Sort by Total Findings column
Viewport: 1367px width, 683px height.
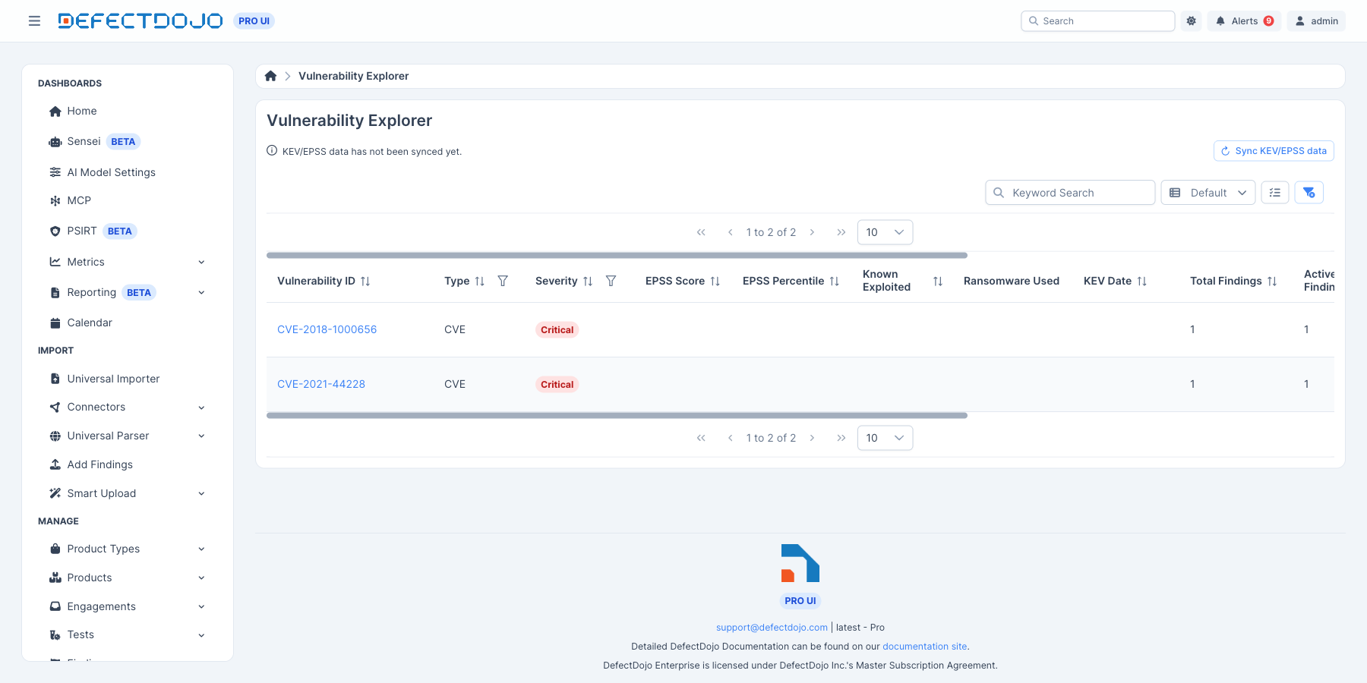pos(1272,281)
